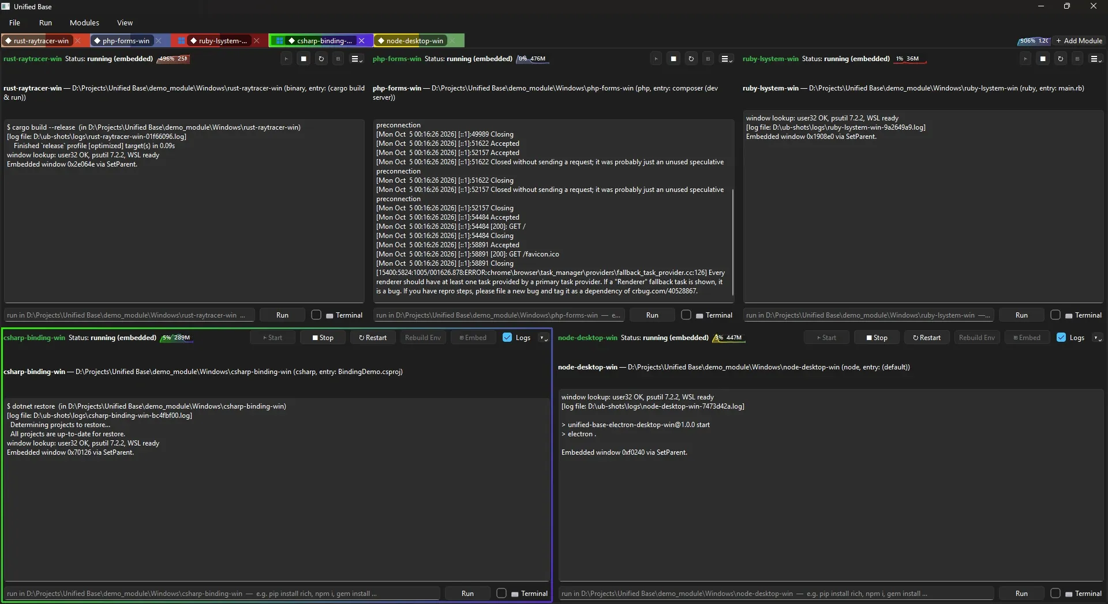1108x604 pixels.
Task: Close the rust-raytracer-win tab
Action: 78,41
